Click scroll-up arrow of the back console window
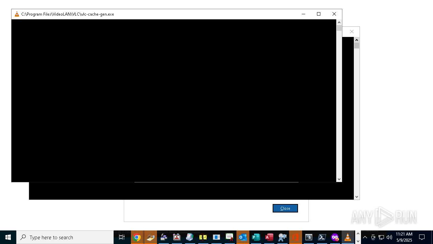 tap(357, 40)
